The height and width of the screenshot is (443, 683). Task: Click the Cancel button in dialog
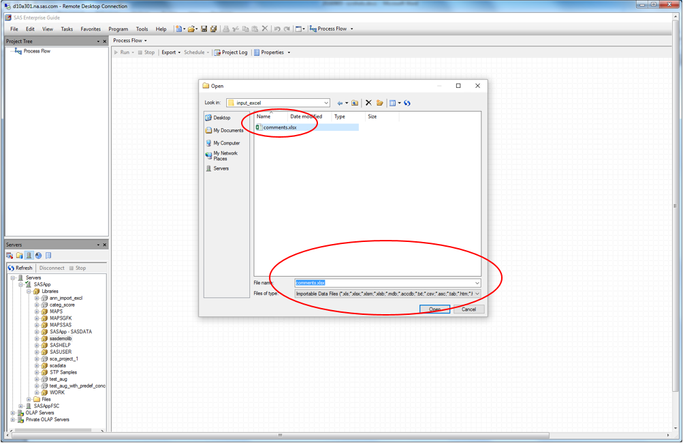468,309
